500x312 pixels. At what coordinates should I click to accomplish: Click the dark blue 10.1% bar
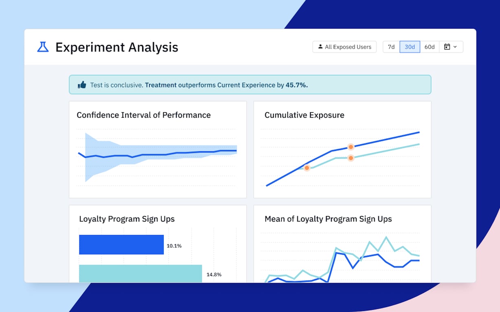[x=121, y=245]
